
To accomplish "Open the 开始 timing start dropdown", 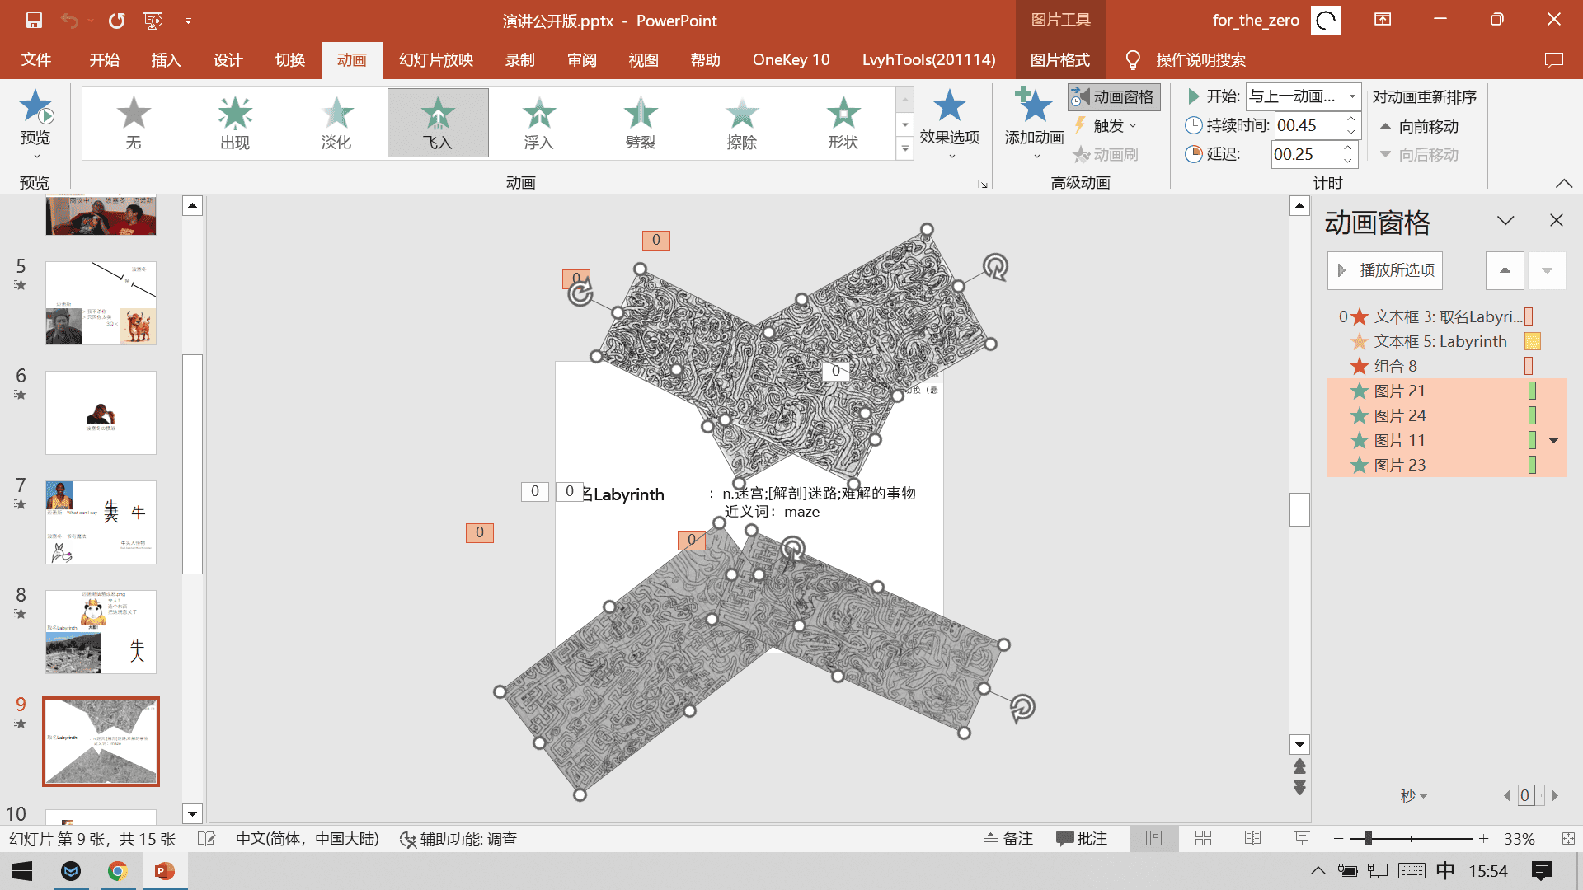I will (1352, 97).
